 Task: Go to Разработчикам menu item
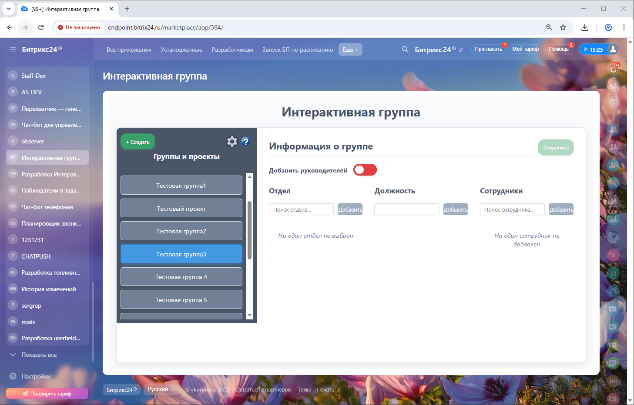tap(232, 50)
